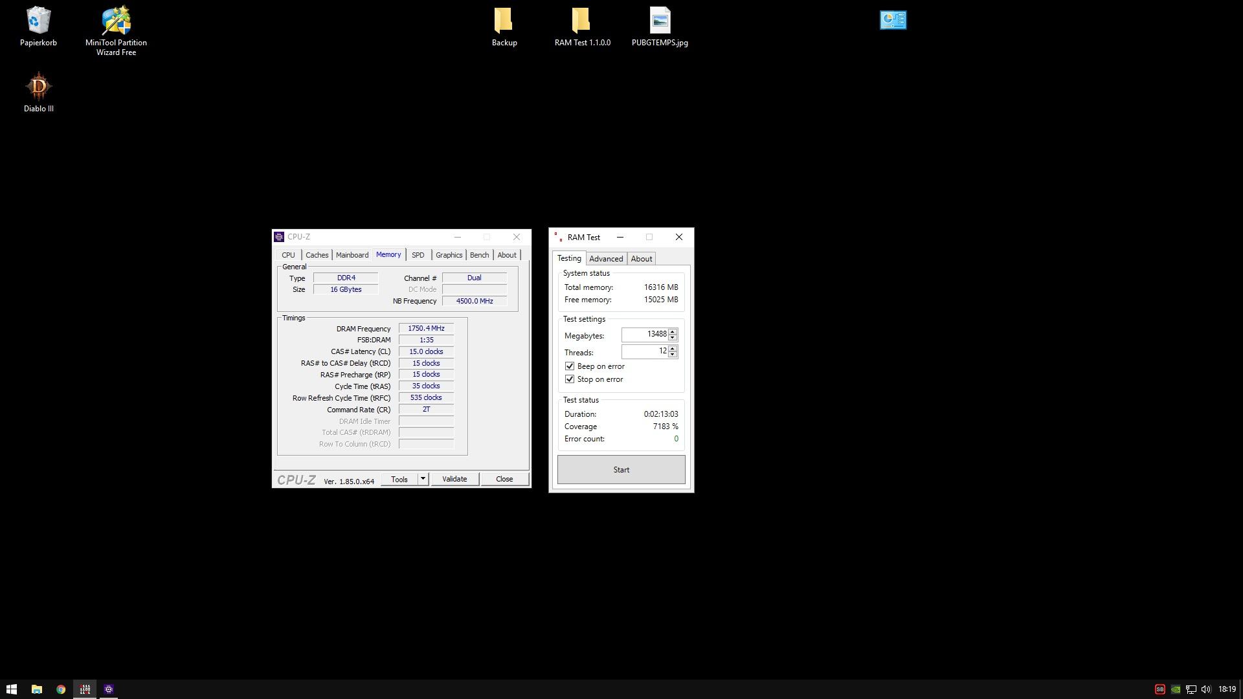Open the Advanced tab in RAM Test
Viewport: 1243px width, 699px height.
click(x=605, y=259)
